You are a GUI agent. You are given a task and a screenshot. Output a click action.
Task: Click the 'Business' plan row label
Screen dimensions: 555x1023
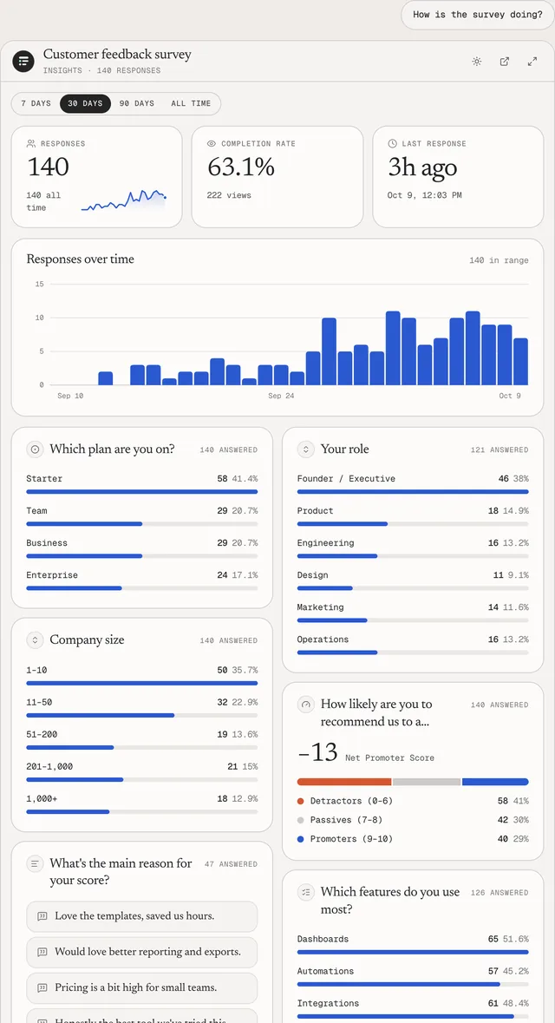coord(47,543)
